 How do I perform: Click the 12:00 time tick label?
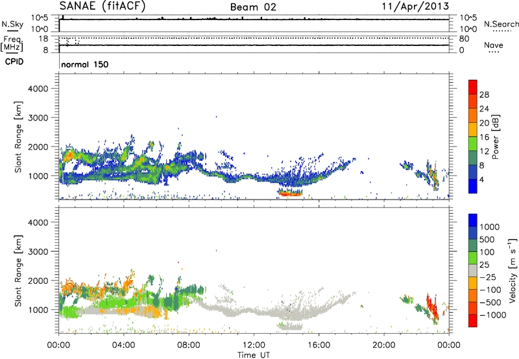[254, 345]
